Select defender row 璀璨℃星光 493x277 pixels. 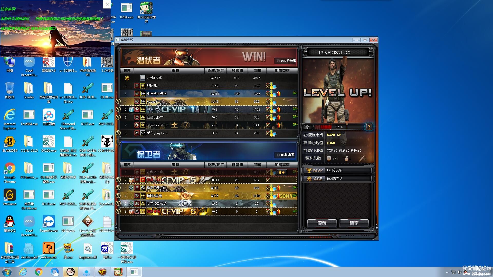[209, 196]
